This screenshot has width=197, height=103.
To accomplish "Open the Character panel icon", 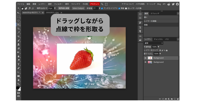I will pyautogui.click(x=140, y=27).
